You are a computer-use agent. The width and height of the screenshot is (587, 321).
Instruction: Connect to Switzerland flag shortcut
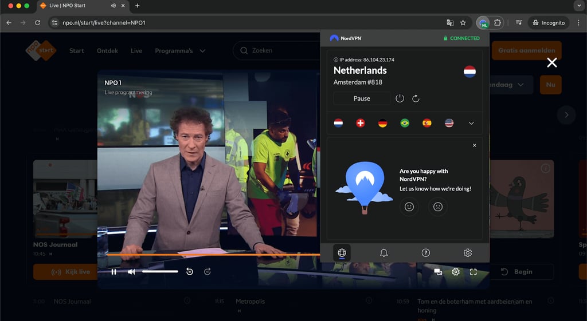click(361, 123)
